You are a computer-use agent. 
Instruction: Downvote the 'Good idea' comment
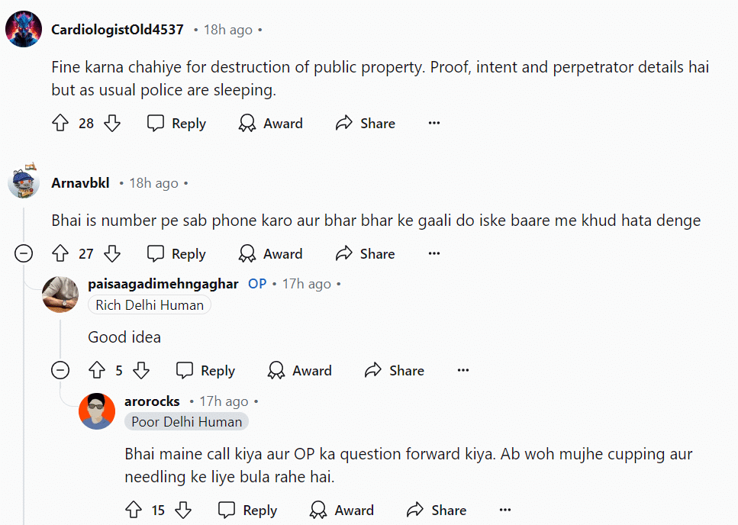pyautogui.click(x=141, y=371)
